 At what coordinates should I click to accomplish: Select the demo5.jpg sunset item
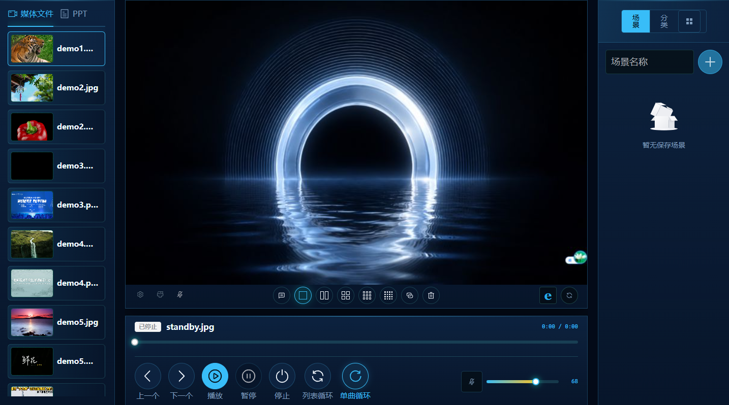(x=56, y=322)
